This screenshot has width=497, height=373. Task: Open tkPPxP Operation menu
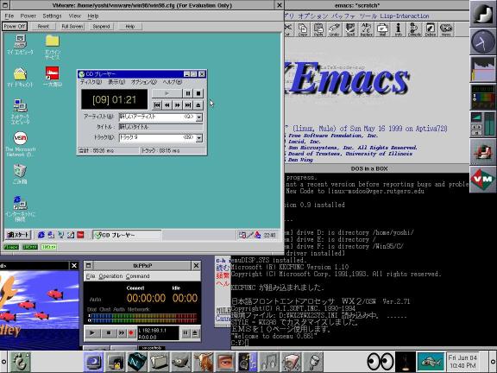tap(110, 276)
